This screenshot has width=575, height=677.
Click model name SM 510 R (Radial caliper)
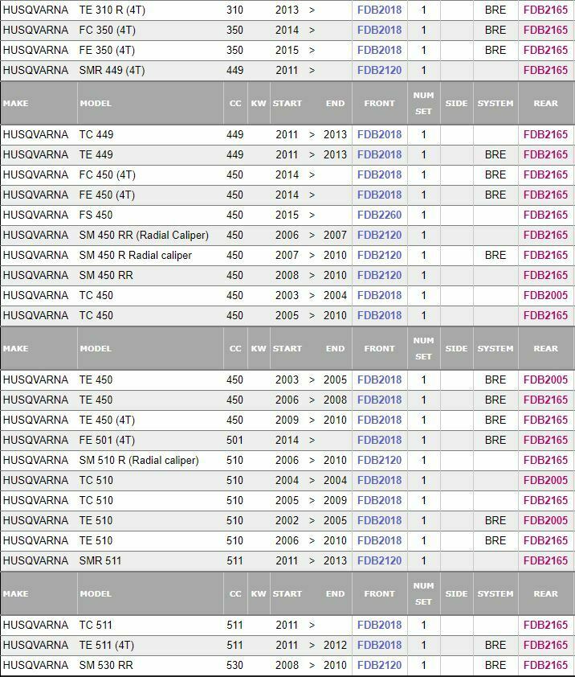139,461
